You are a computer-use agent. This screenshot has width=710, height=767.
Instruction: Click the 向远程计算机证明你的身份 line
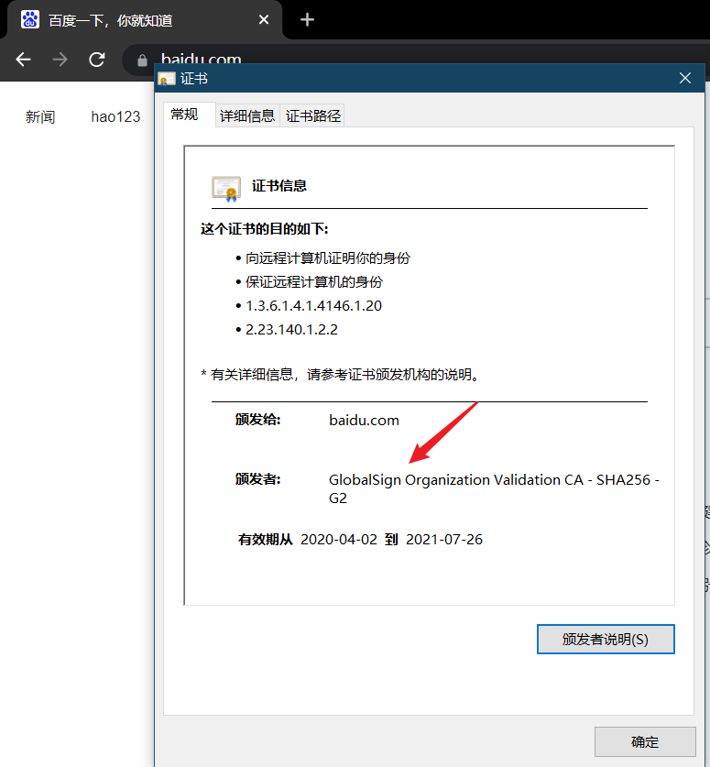coord(328,257)
